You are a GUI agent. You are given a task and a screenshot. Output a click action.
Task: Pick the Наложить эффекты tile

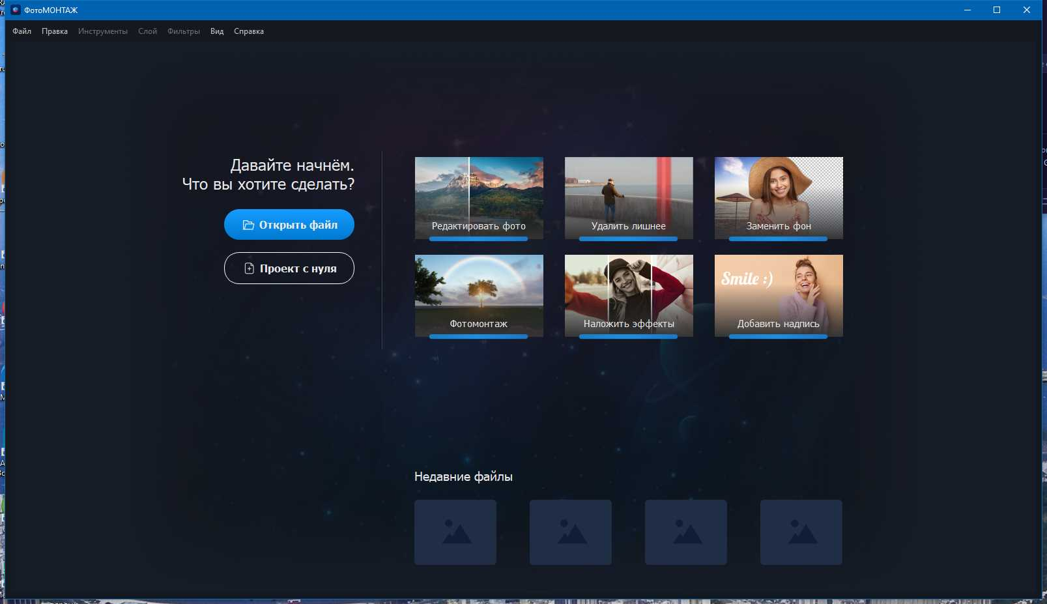tap(629, 296)
